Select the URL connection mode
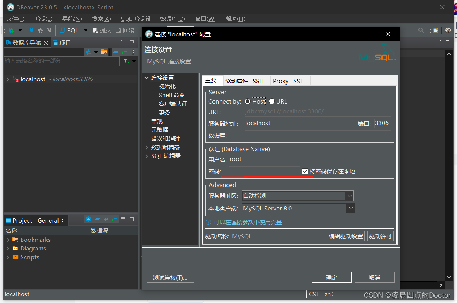This screenshot has width=457, height=303. [x=271, y=101]
